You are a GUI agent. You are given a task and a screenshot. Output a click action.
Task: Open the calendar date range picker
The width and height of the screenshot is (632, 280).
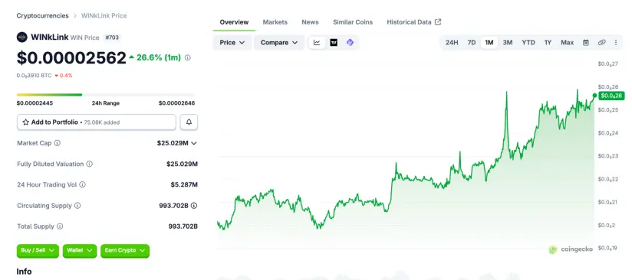tap(586, 43)
